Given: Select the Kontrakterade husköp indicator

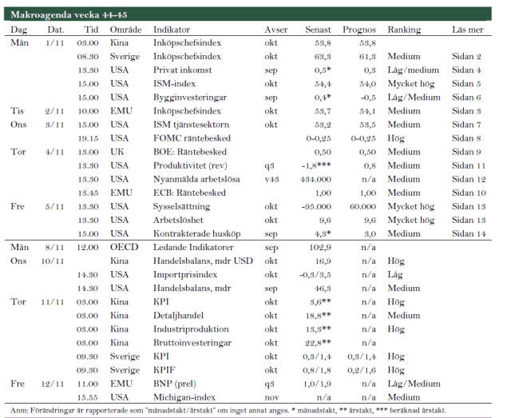Looking at the screenshot, I should pyautogui.click(x=196, y=233).
